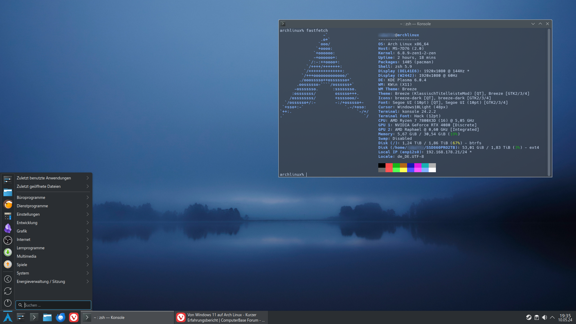Click the reboot circular arrows icon
Viewport: 576px width, 324px height.
pyautogui.click(x=8, y=291)
